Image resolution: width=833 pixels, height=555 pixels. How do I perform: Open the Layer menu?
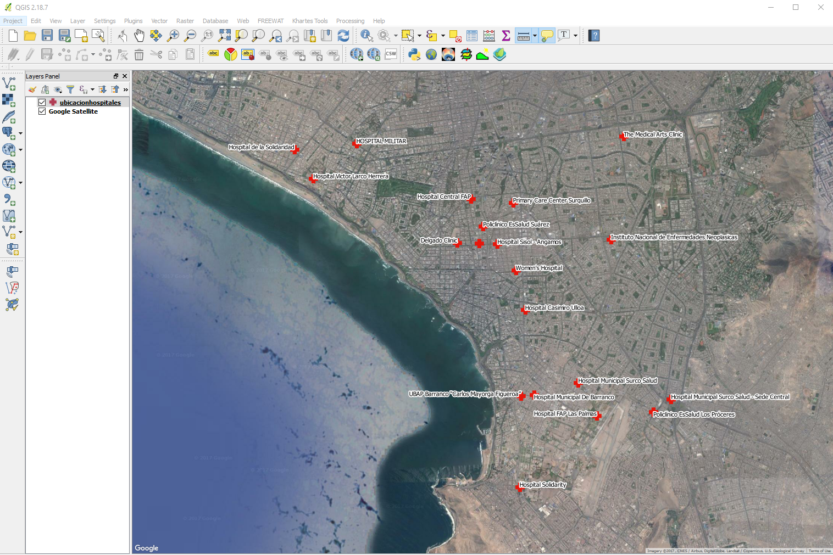click(77, 21)
